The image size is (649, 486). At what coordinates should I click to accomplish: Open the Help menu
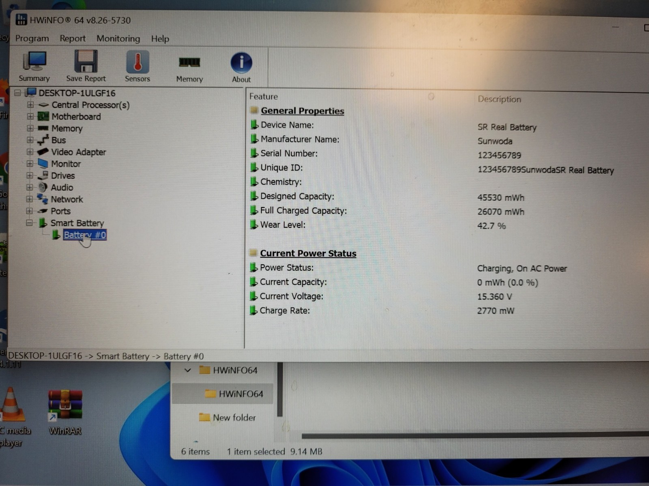pos(160,39)
